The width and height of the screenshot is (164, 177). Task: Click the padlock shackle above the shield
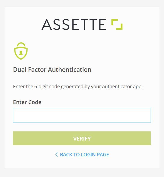coord(21,45)
